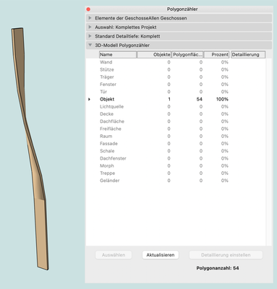Viewport: 277px width, 289px height.
Task: Sort by the Name column header
Action: (118, 55)
